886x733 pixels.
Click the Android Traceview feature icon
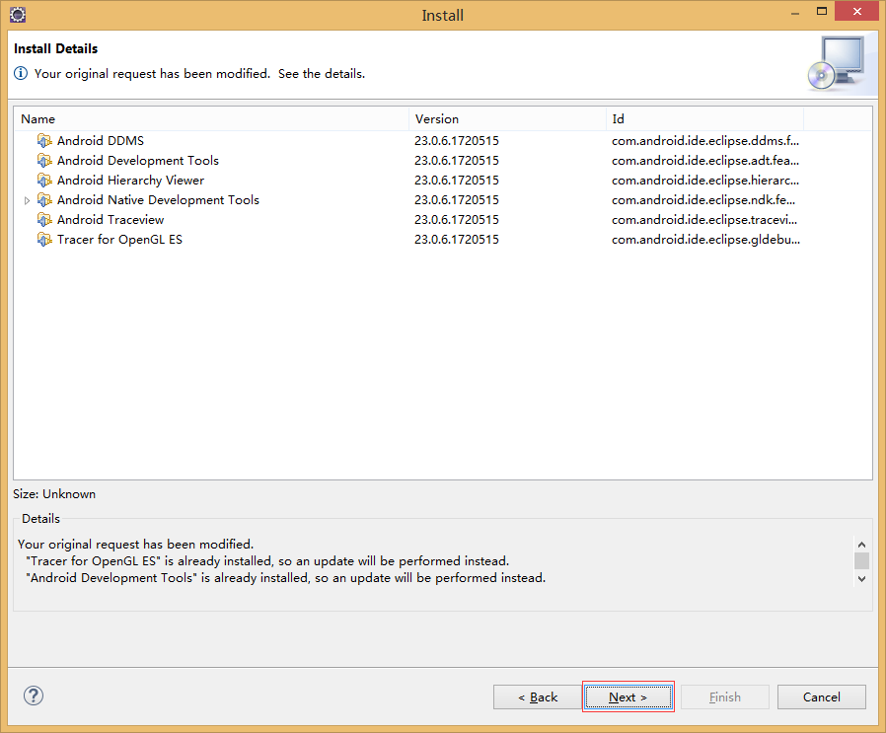(44, 219)
